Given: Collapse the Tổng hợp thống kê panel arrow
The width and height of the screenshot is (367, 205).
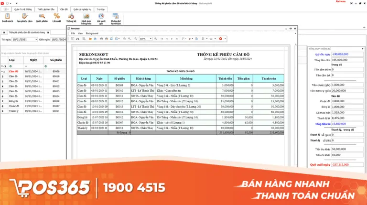Looking at the screenshot, I should [363, 49].
